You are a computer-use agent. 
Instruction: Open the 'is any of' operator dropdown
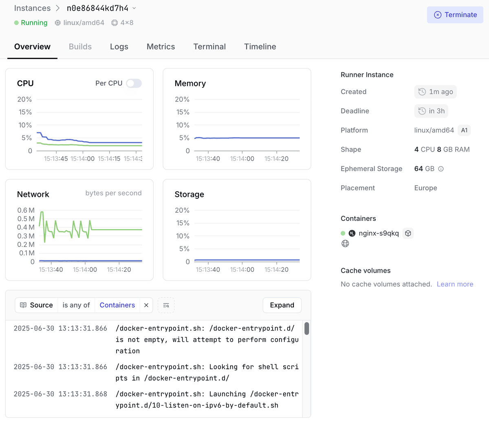tap(76, 305)
